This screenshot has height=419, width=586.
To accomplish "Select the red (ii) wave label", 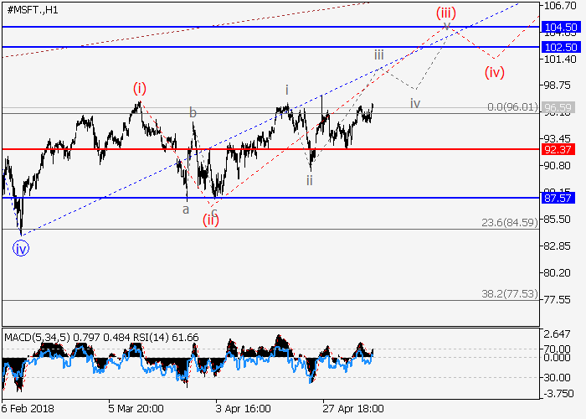I will [210, 220].
